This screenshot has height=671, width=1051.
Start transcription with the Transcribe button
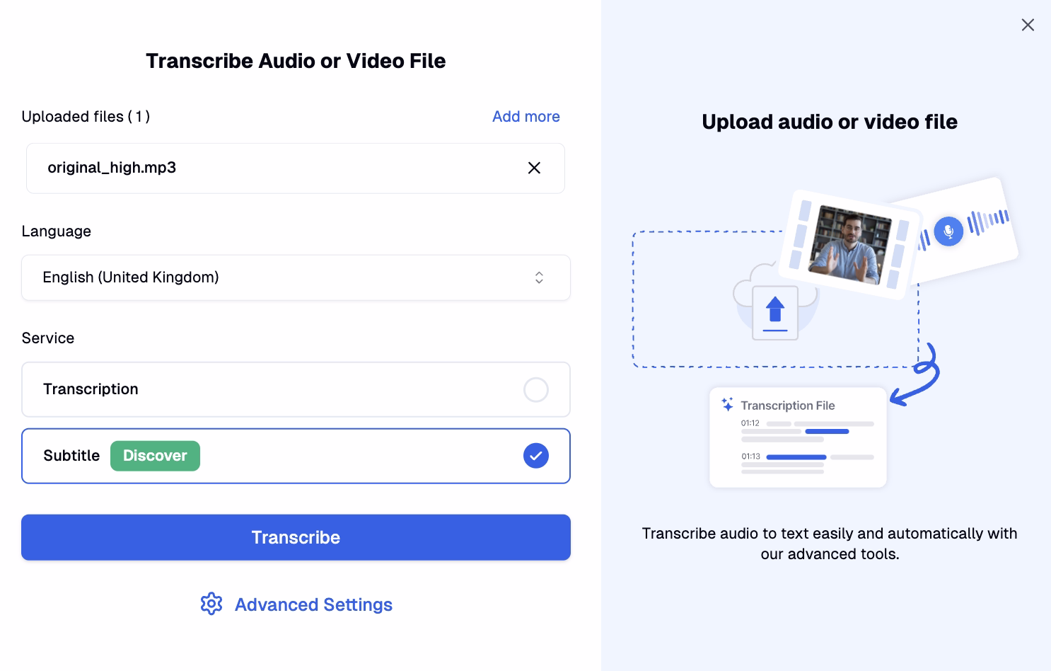(x=296, y=537)
